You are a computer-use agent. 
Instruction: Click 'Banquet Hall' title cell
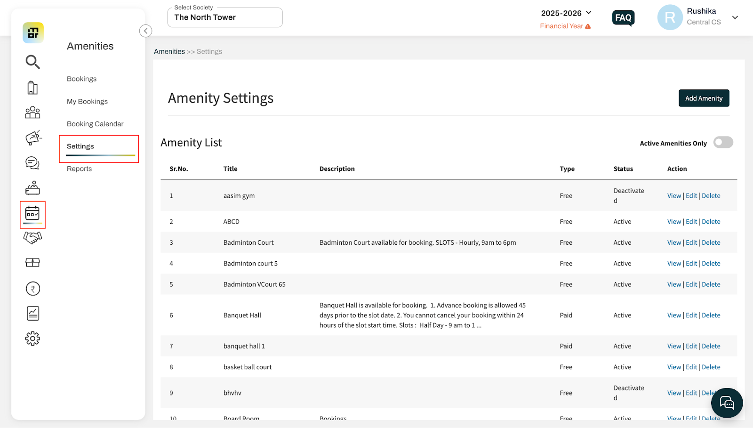click(242, 315)
